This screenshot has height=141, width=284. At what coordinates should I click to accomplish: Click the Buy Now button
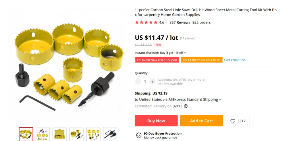156,121
